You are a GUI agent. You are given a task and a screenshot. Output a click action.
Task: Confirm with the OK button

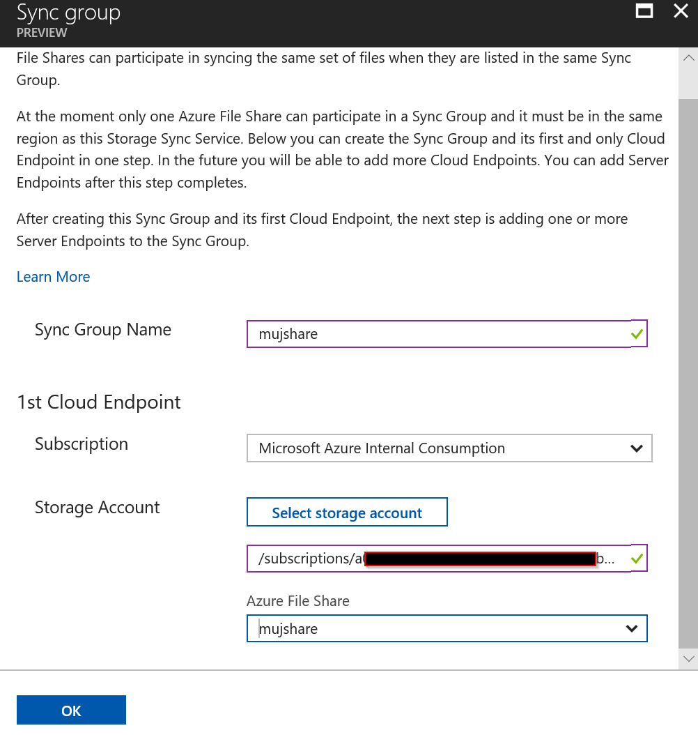(x=71, y=710)
